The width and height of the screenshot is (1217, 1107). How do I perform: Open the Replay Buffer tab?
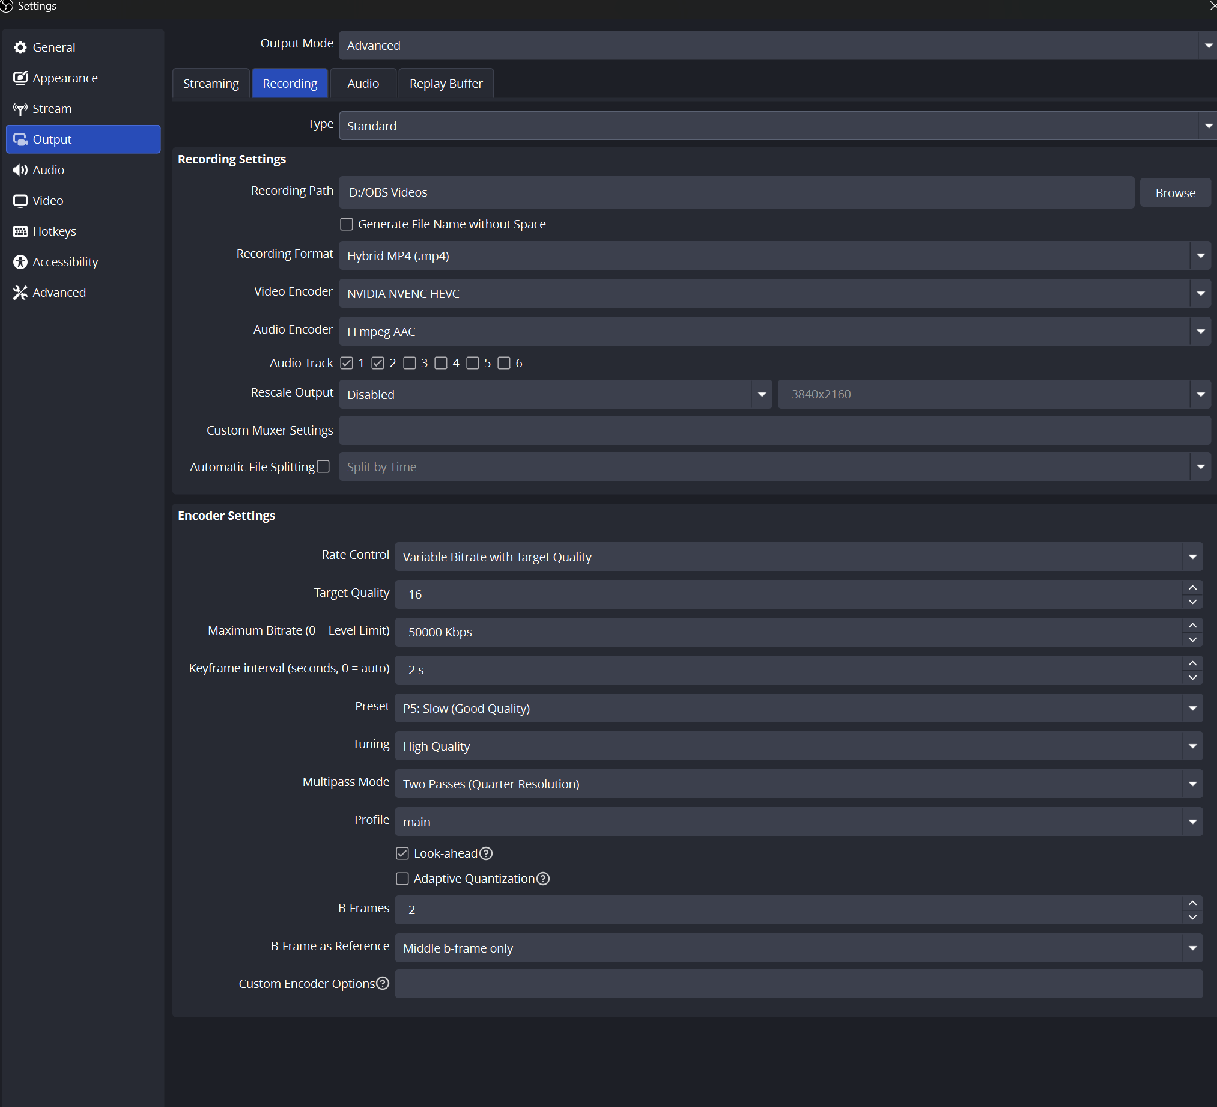click(x=446, y=84)
